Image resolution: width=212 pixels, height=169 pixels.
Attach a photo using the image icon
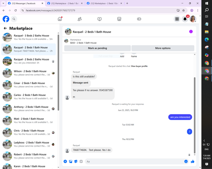click(70, 161)
